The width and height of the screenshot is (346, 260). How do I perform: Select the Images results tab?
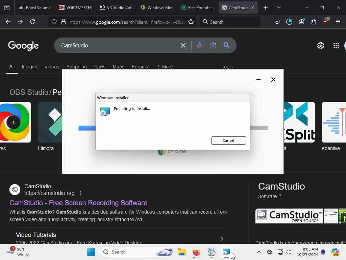[x=29, y=67]
